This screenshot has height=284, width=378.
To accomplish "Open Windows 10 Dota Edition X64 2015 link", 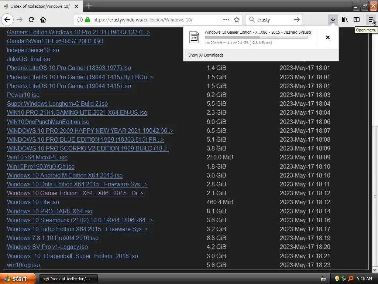I will (77, 185).
